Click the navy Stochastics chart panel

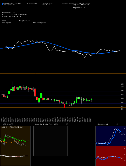pos(111,136)
